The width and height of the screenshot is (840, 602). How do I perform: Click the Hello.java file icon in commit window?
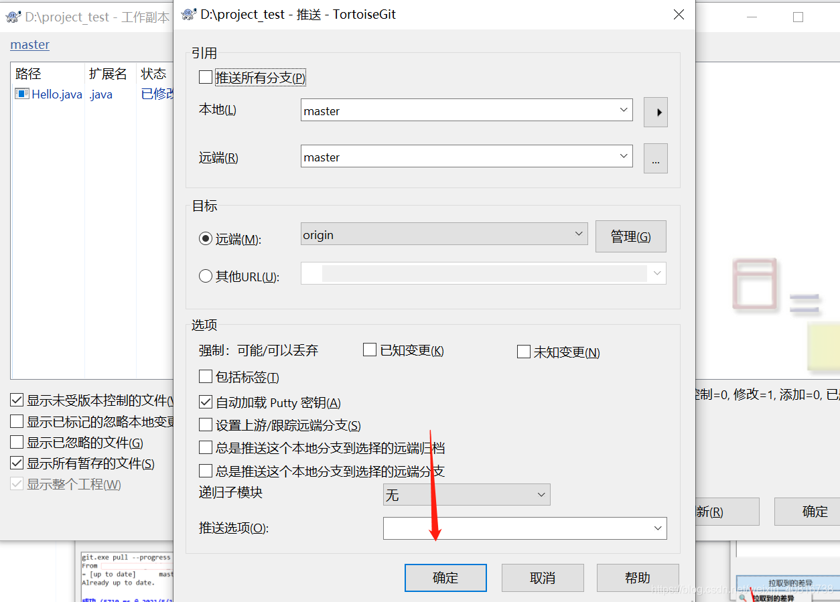[22, 94]
